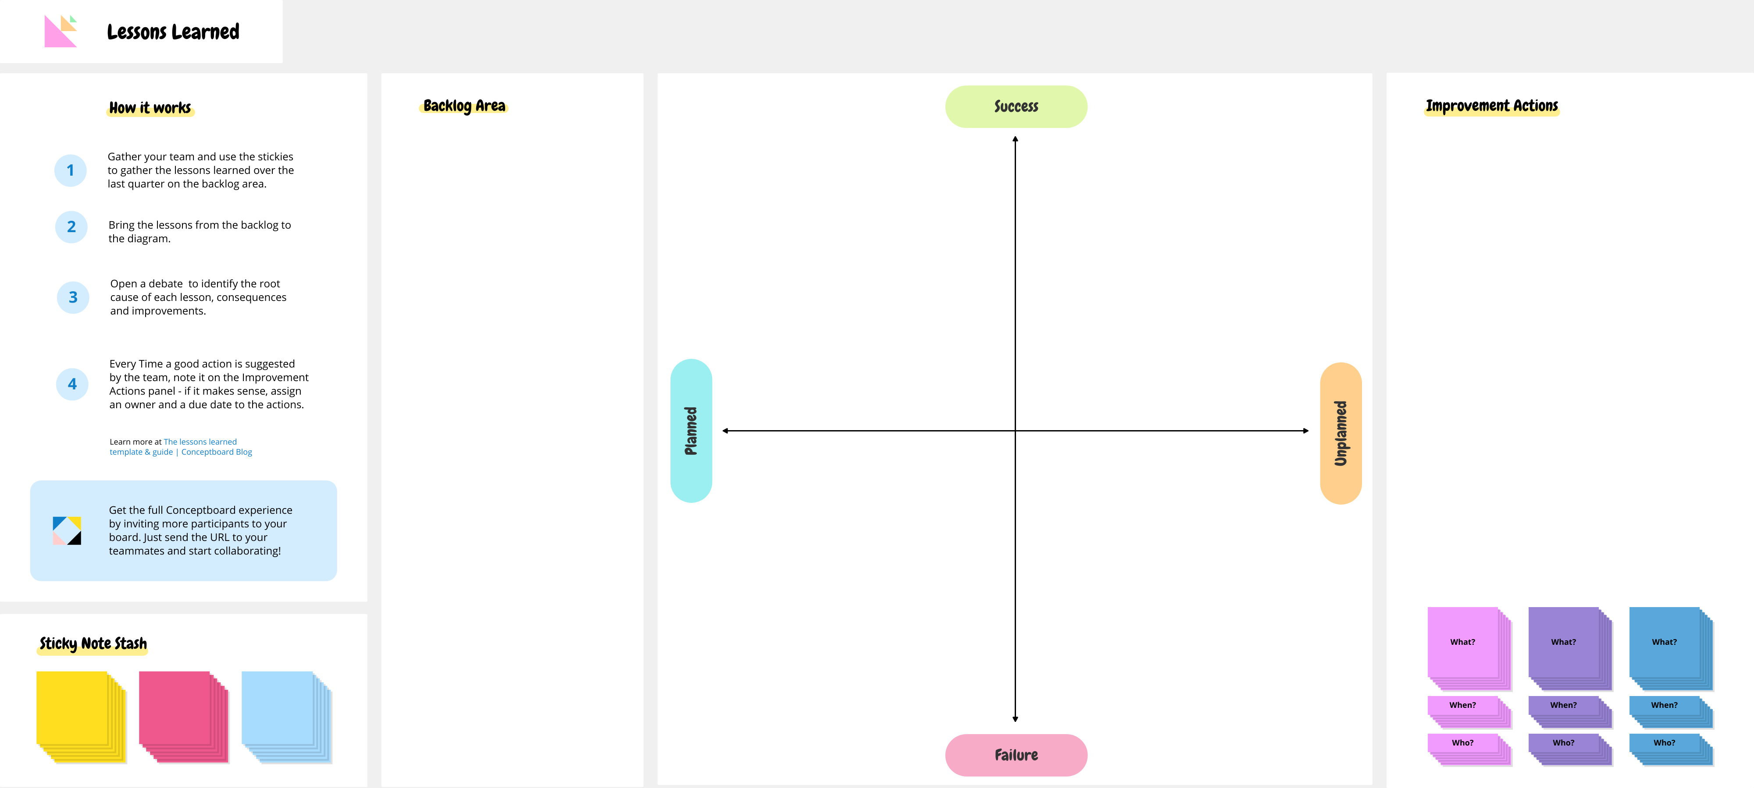Click the 'When?' pink sticky note
Screen dimensions: 1754x788
(x=1461, y=704)
